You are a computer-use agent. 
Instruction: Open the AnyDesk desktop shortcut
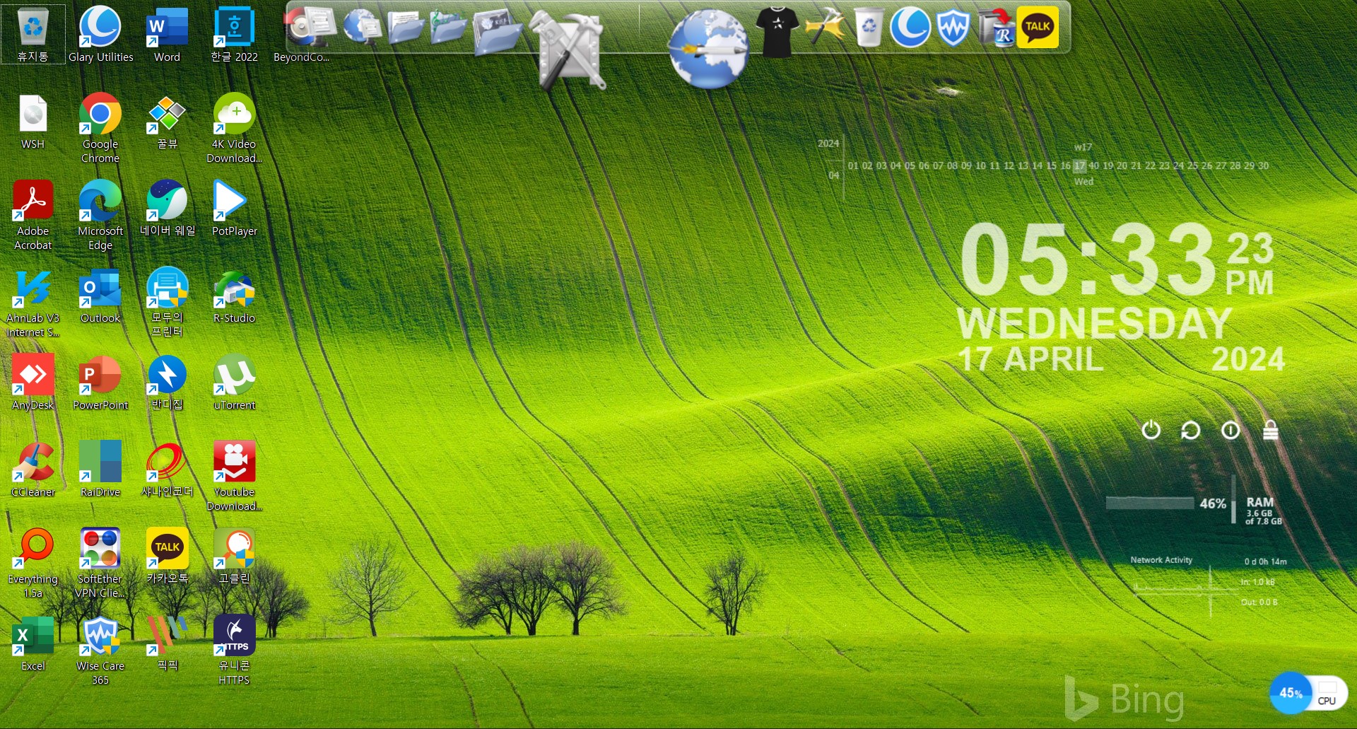(x=33, y=383)
